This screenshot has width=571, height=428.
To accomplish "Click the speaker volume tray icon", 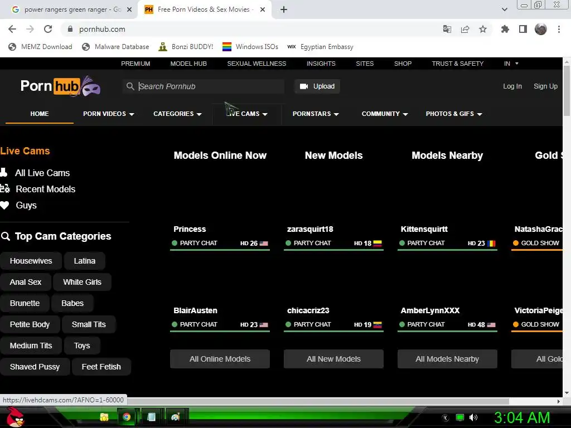I will (x=473, y=417).
